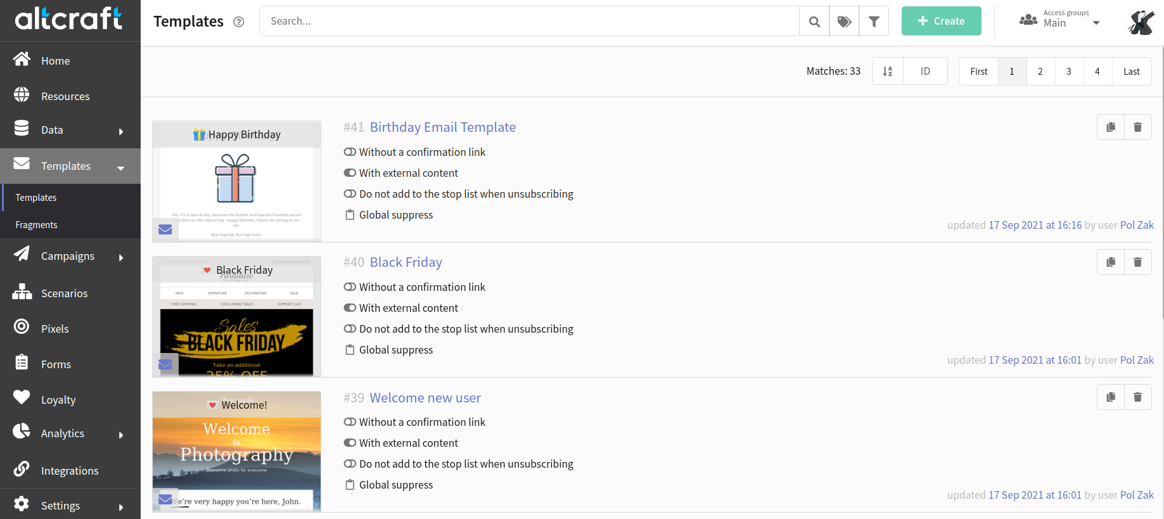Expand the Analytics menu arrow
The image size is (1164, 519).
121,435
